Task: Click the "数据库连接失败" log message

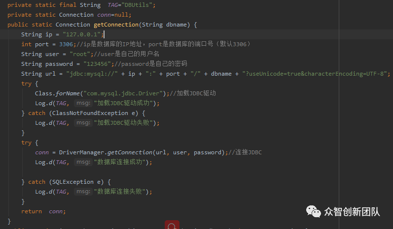Action: coord(119,192)
